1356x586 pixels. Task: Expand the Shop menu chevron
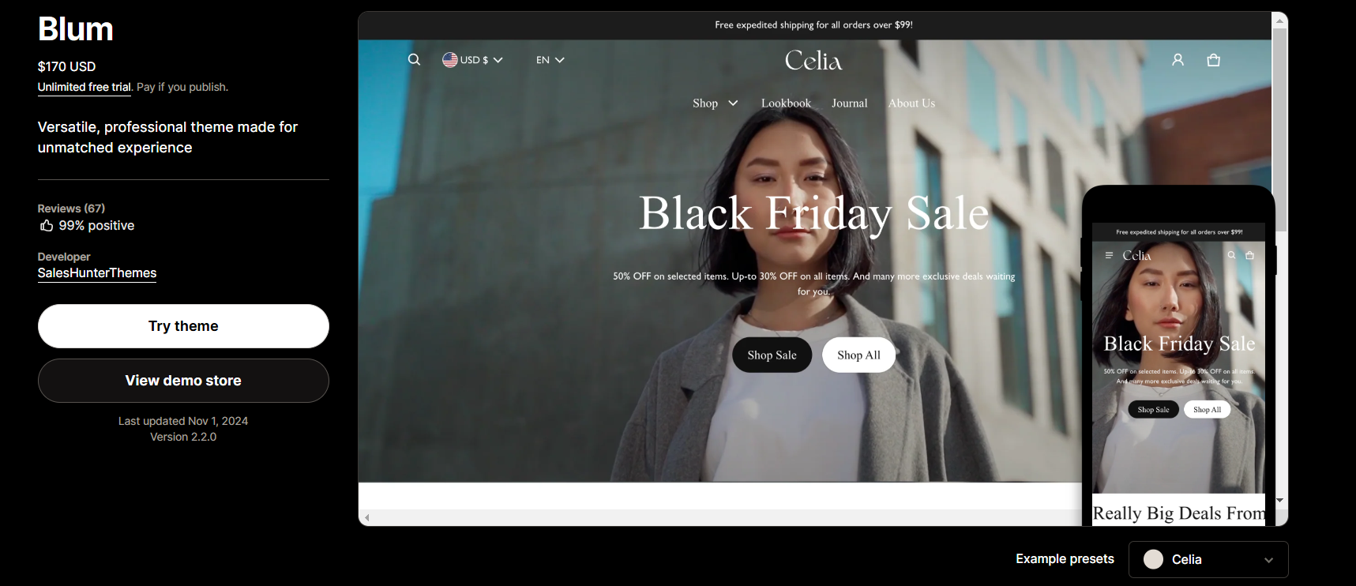tap(733, 103)
